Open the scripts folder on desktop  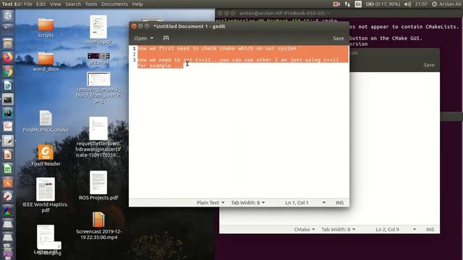tap(46, 28)
